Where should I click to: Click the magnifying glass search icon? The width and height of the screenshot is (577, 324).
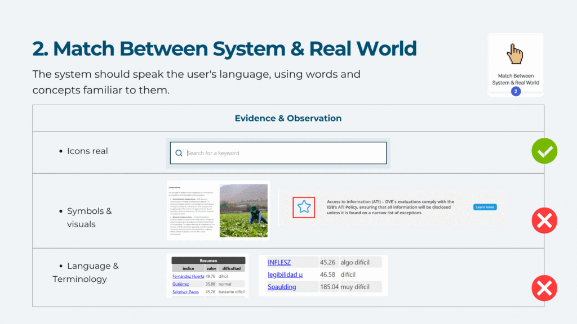coord(179,153)
